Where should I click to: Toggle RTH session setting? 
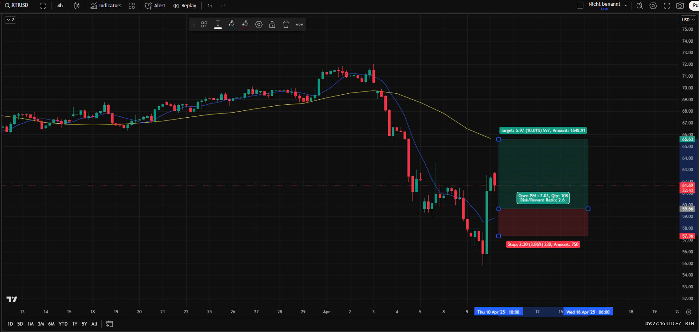tap(689, 324)
